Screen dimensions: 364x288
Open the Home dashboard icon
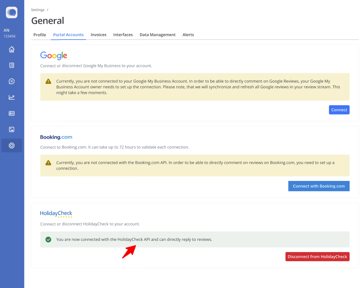click(11, 49)
